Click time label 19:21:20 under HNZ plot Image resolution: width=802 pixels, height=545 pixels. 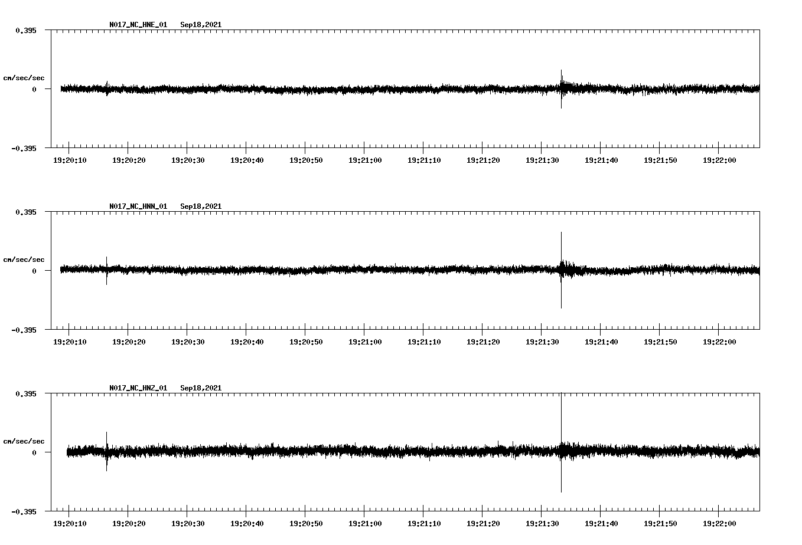point(483,524)
